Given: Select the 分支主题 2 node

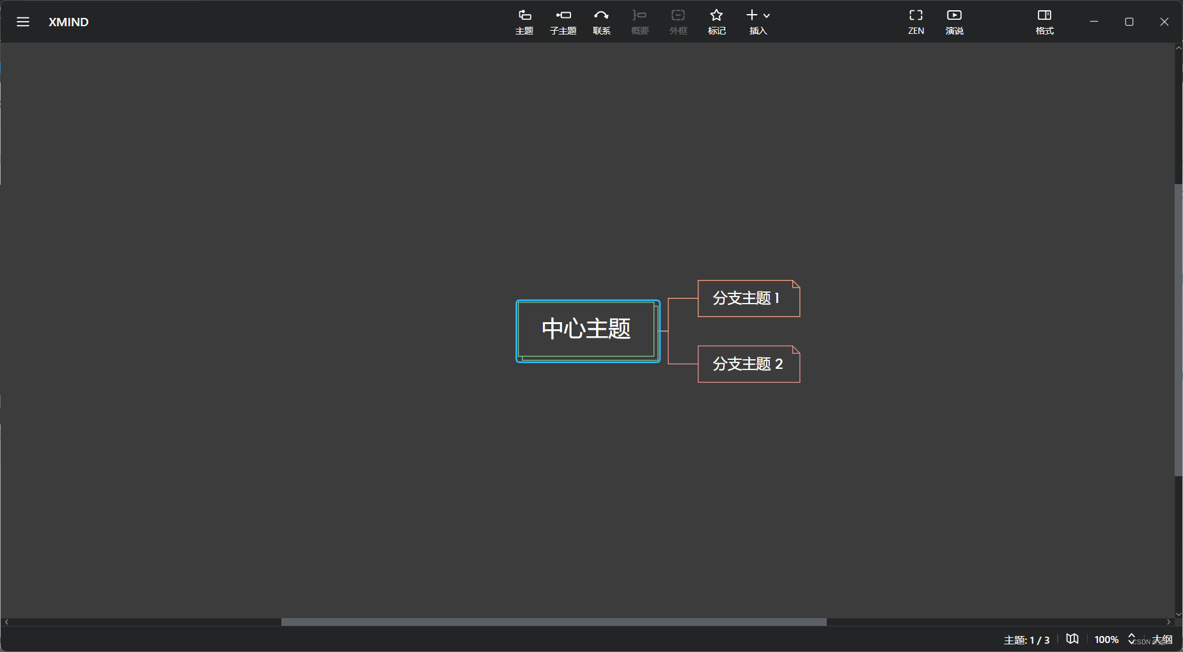Looking at the screenshot, I should [749, 364].
